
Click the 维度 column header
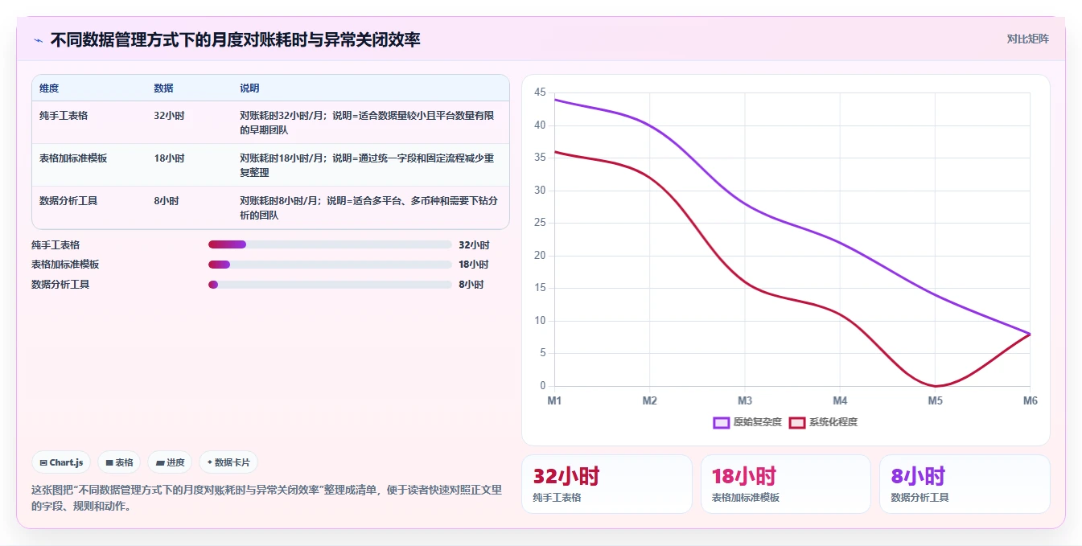coord(49,88)
